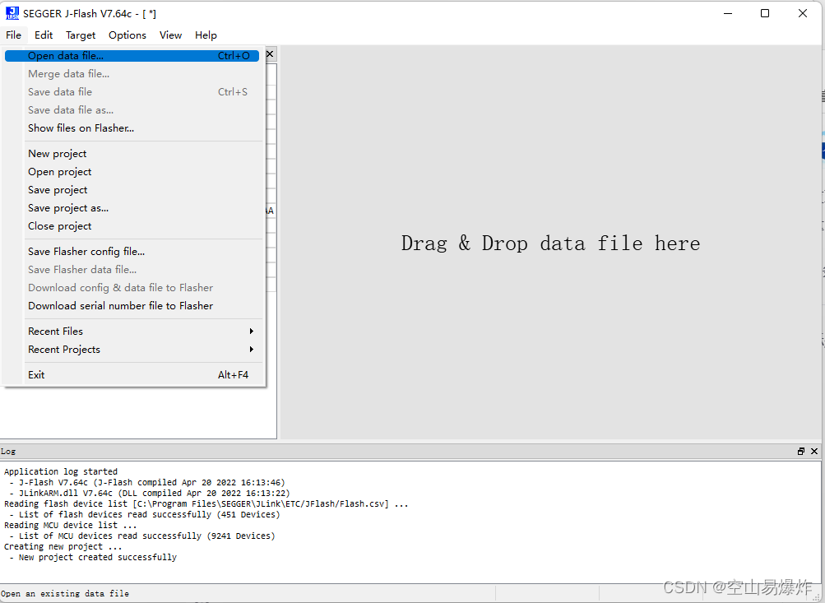Open the Target menu
Screen dimensions: 825x603
click(81, 35)
